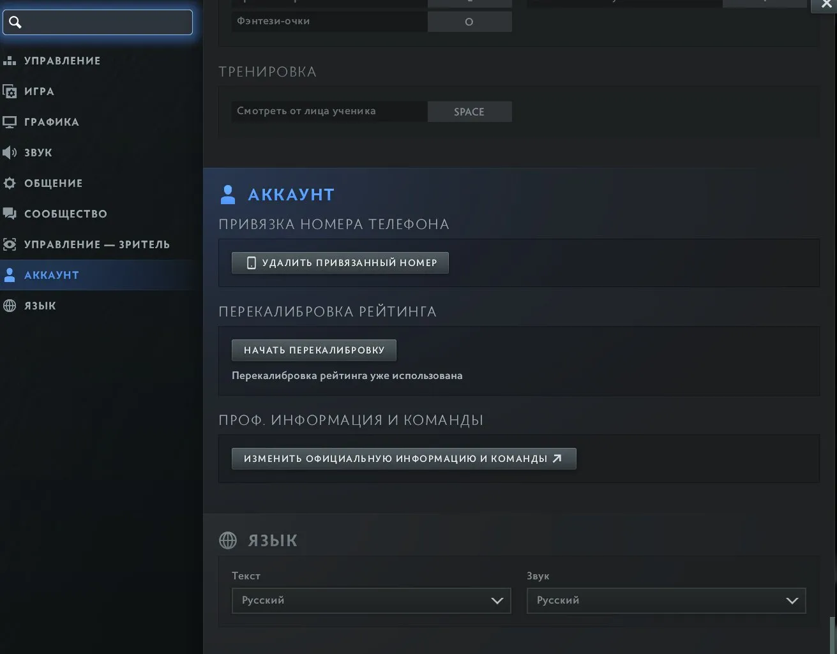Open Изменить официальную информацию и команды link

tap(403, 459)
